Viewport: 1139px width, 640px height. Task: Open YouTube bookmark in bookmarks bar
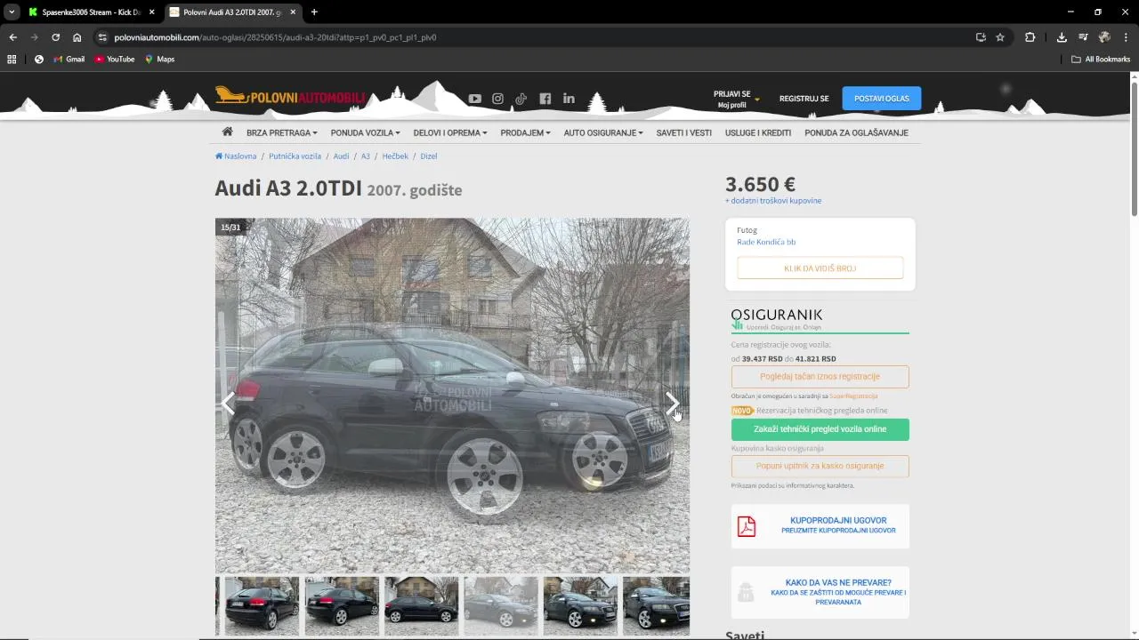(114, 60)
